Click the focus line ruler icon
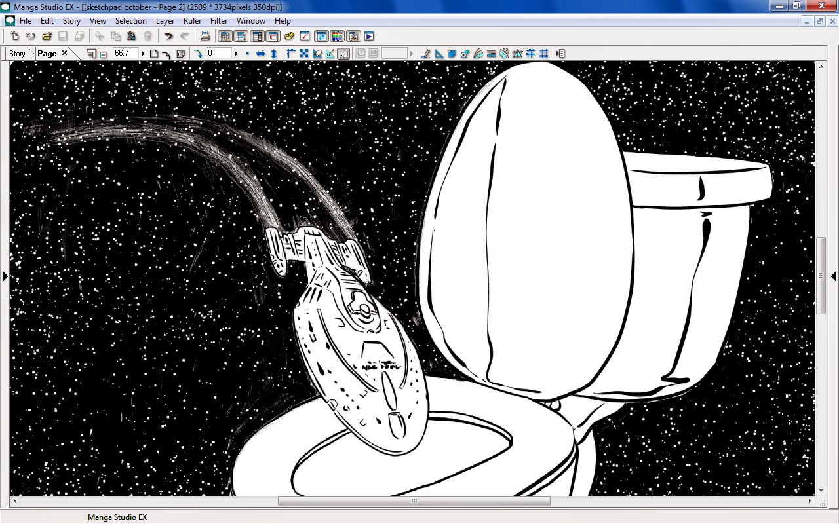 [465, 54]
